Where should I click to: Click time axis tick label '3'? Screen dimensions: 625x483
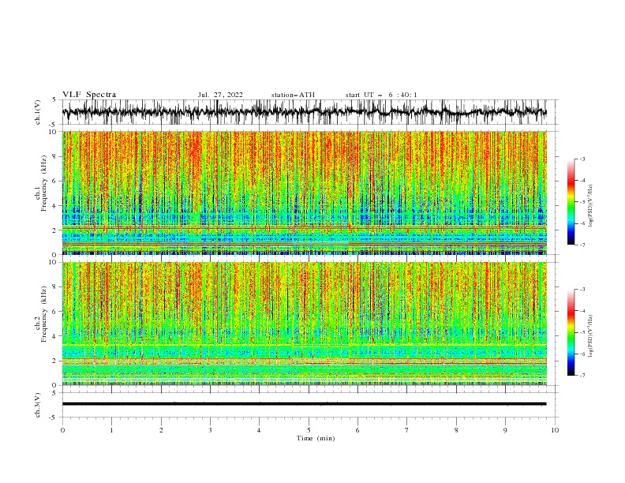coord(210,430)
